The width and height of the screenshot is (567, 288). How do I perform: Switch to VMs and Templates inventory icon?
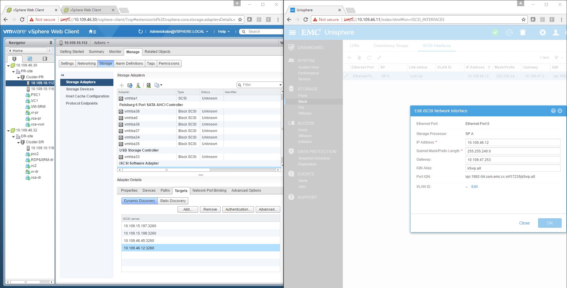30,59
